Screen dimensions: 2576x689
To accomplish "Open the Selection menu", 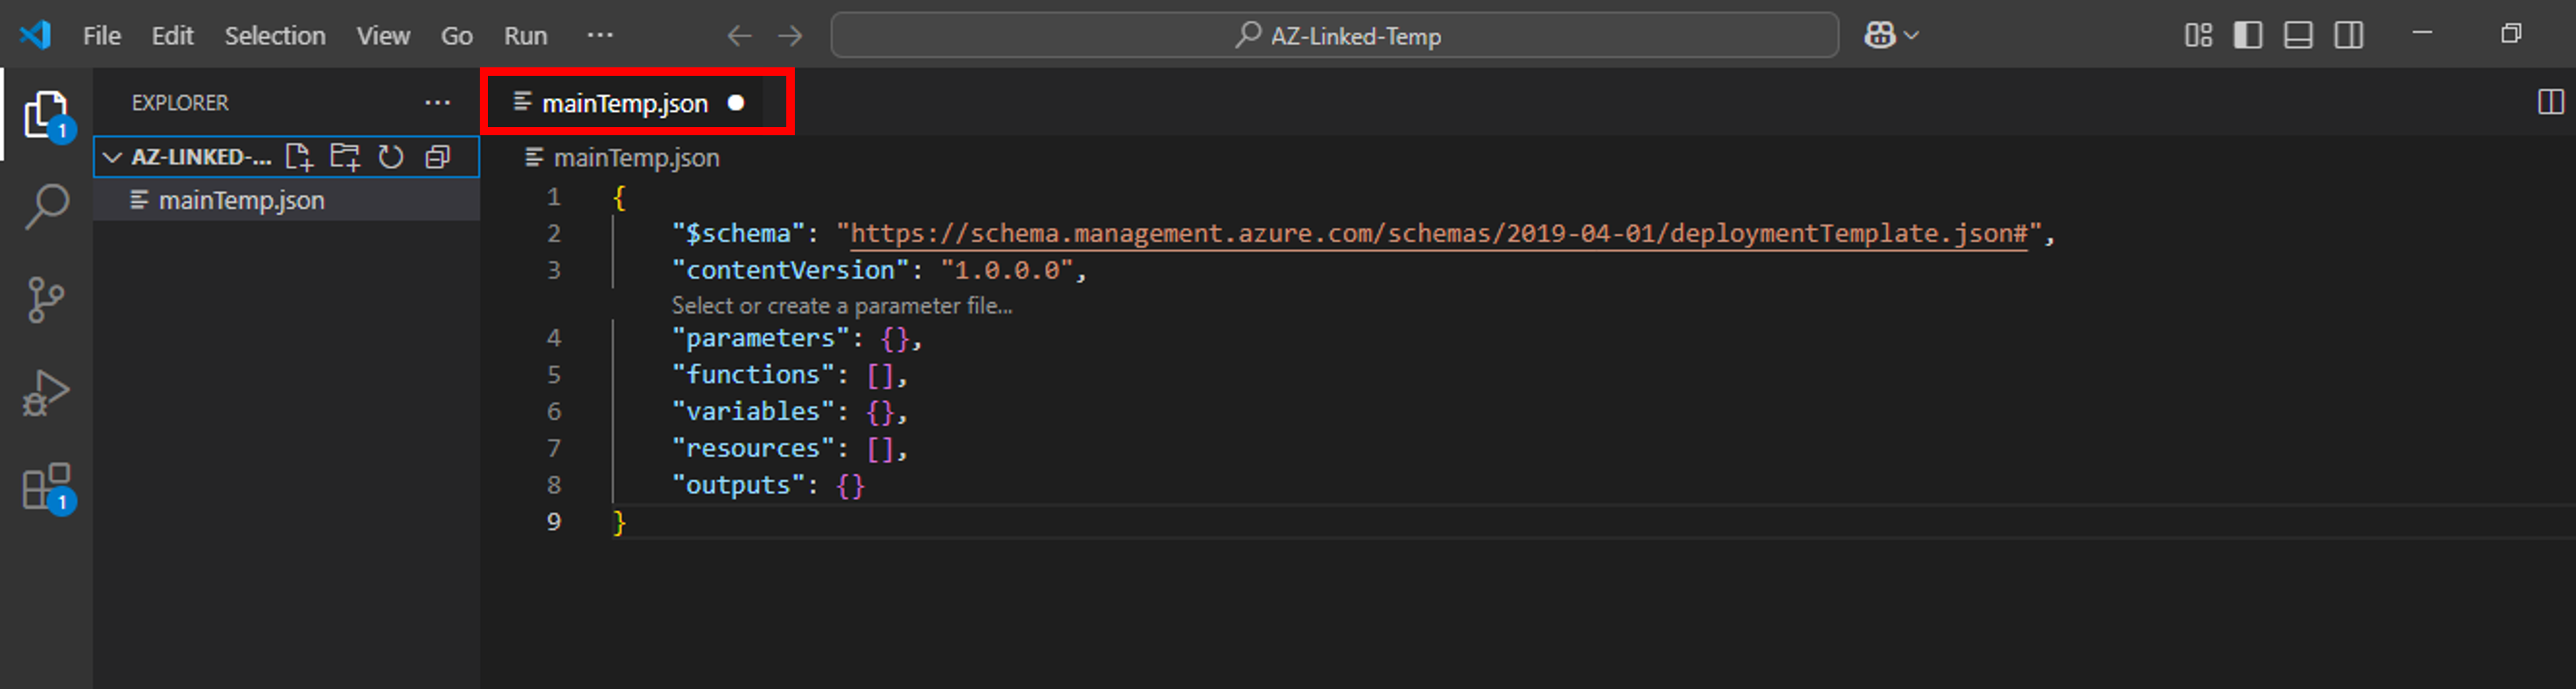I will (x=274, y=36).
